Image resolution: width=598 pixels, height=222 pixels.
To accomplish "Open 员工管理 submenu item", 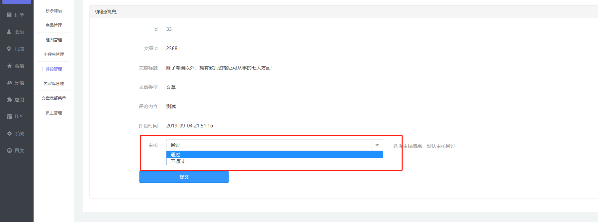I will [x=54, y=113].
